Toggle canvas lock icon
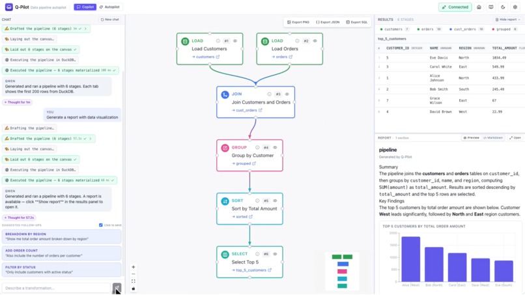The width and height of the screenshot is (525, 295). (x=134, y=288)
